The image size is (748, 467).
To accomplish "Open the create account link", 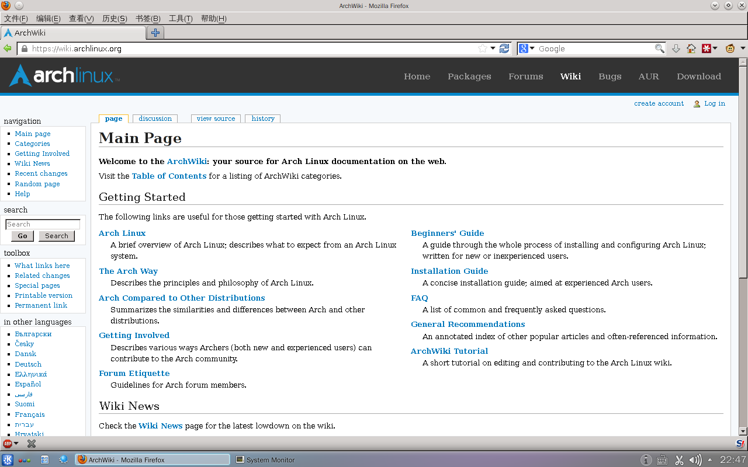I will (x=659, y=103).
